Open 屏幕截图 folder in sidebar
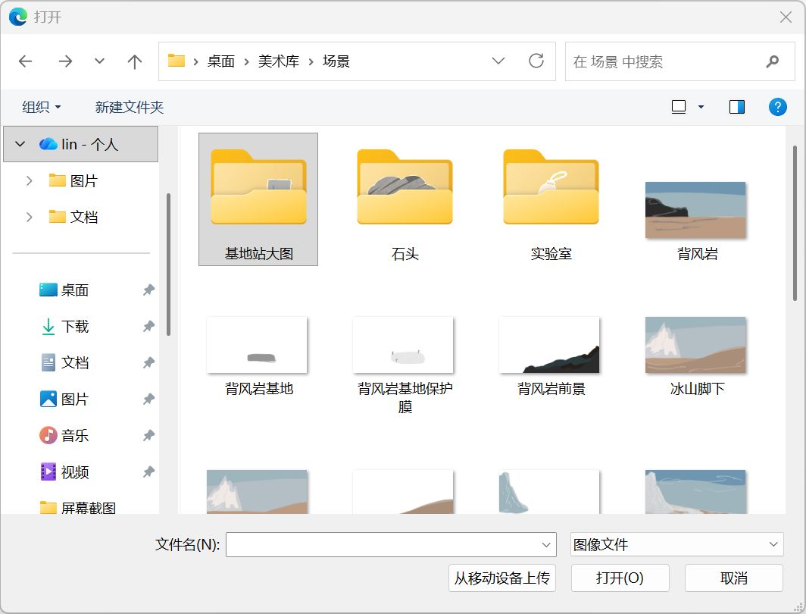 tap(77, 508)
